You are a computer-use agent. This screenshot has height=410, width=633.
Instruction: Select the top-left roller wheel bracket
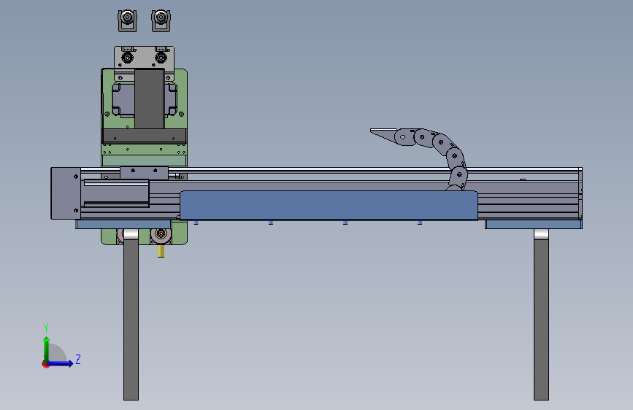click(x=127, y=20)
